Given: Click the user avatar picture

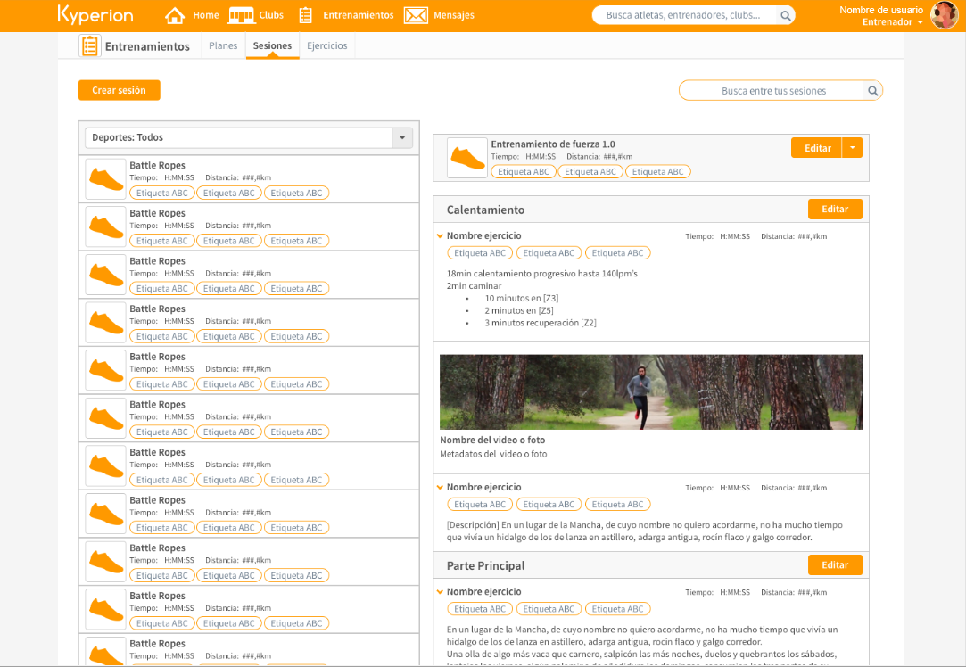Looking at the screenshot, I should point(944,15).
